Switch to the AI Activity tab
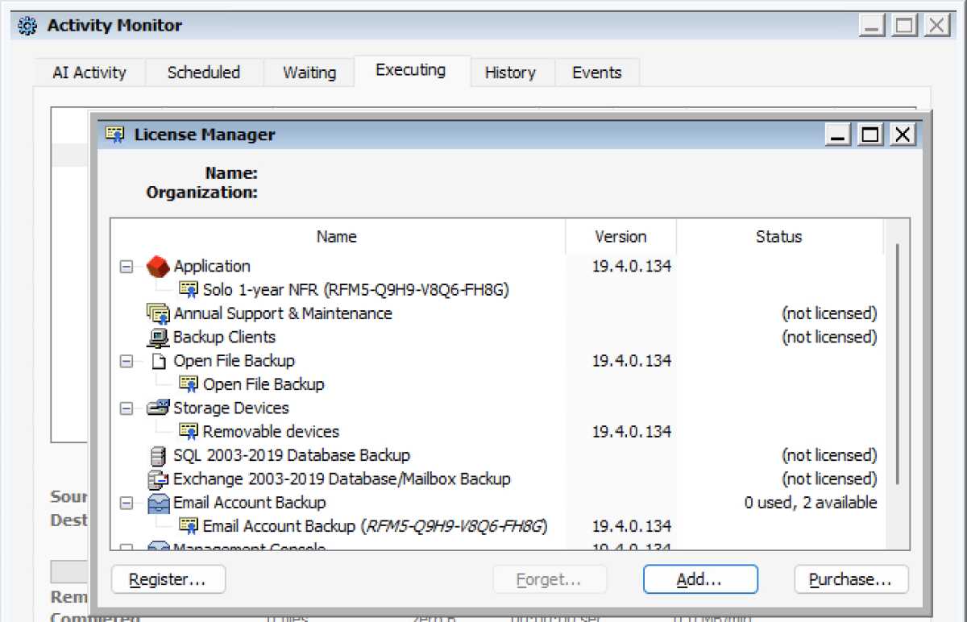The height and width of the screenshot is (622, 967). [x=89, y=73]
